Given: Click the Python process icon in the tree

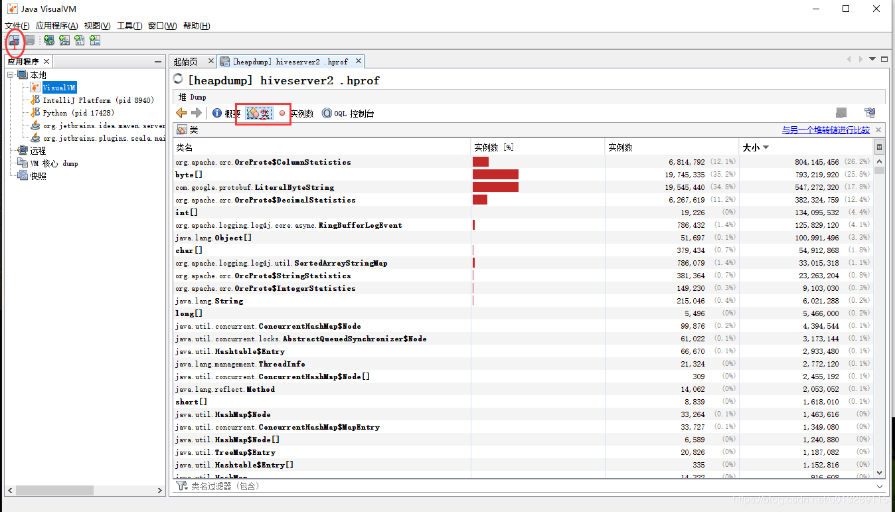Looking at the screenshot, I should point(36,113).
